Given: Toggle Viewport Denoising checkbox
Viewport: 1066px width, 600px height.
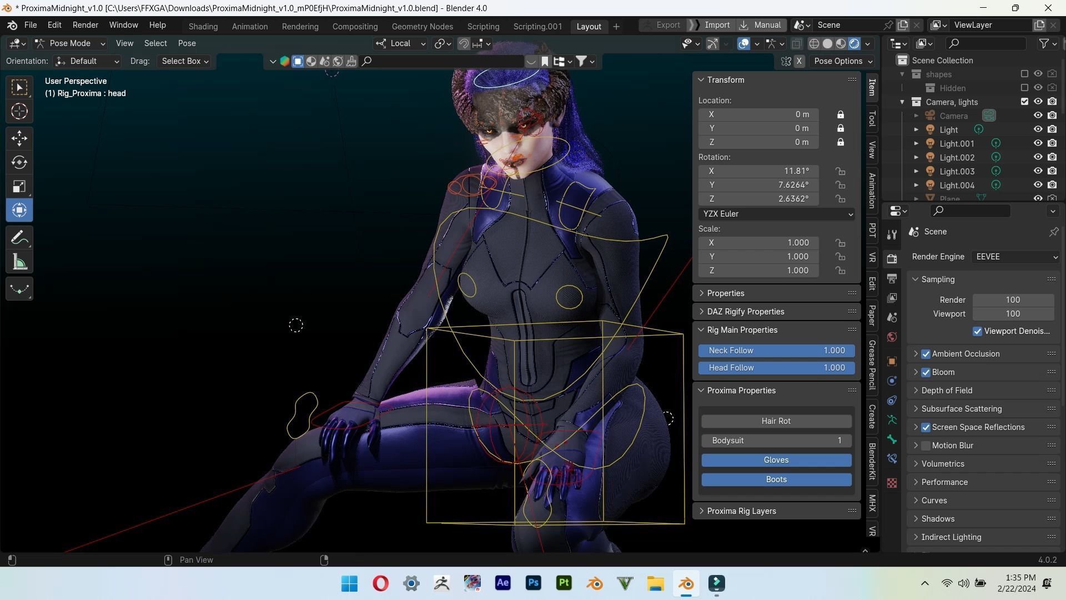Looking at the screenshot, I should point(978,331).
